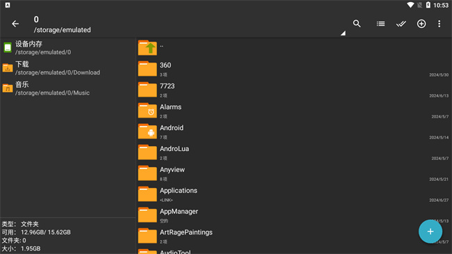Tap the folder title "0" in header

[36, 19]
